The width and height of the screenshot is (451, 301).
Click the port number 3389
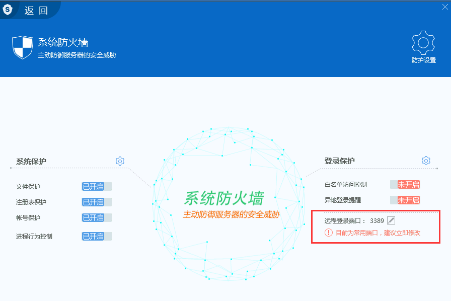point(377,221)
